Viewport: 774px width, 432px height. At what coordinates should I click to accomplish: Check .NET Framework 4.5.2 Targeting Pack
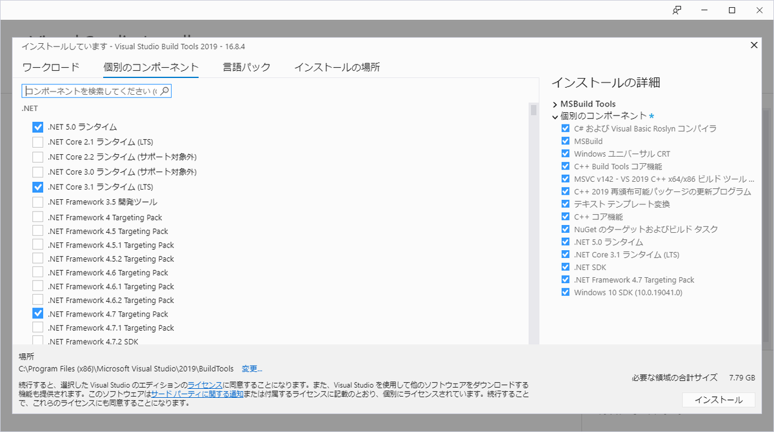37,259
